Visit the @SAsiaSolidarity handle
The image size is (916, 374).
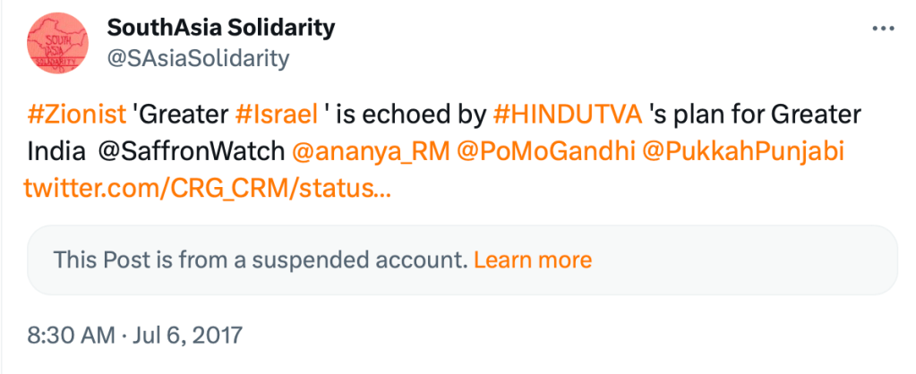click(198, 59)
